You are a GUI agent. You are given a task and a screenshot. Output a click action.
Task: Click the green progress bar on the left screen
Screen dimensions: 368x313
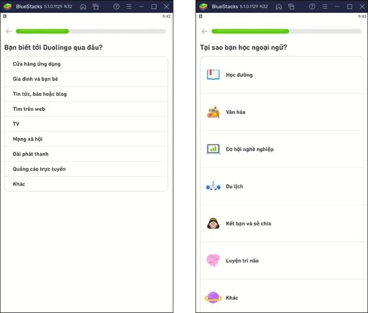pos(42,31)
